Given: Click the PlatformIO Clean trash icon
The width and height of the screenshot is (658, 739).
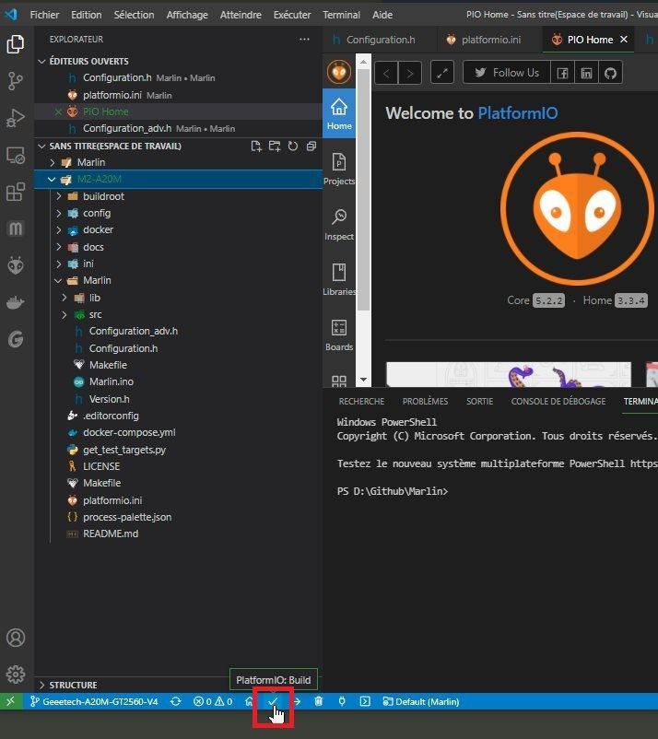Looking at the screenshot, I should coord(319,702).
